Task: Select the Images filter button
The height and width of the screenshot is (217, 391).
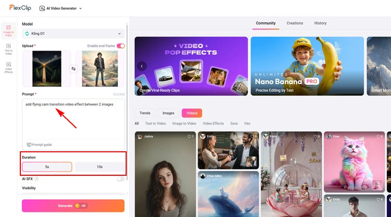Action: coord(168,113)
